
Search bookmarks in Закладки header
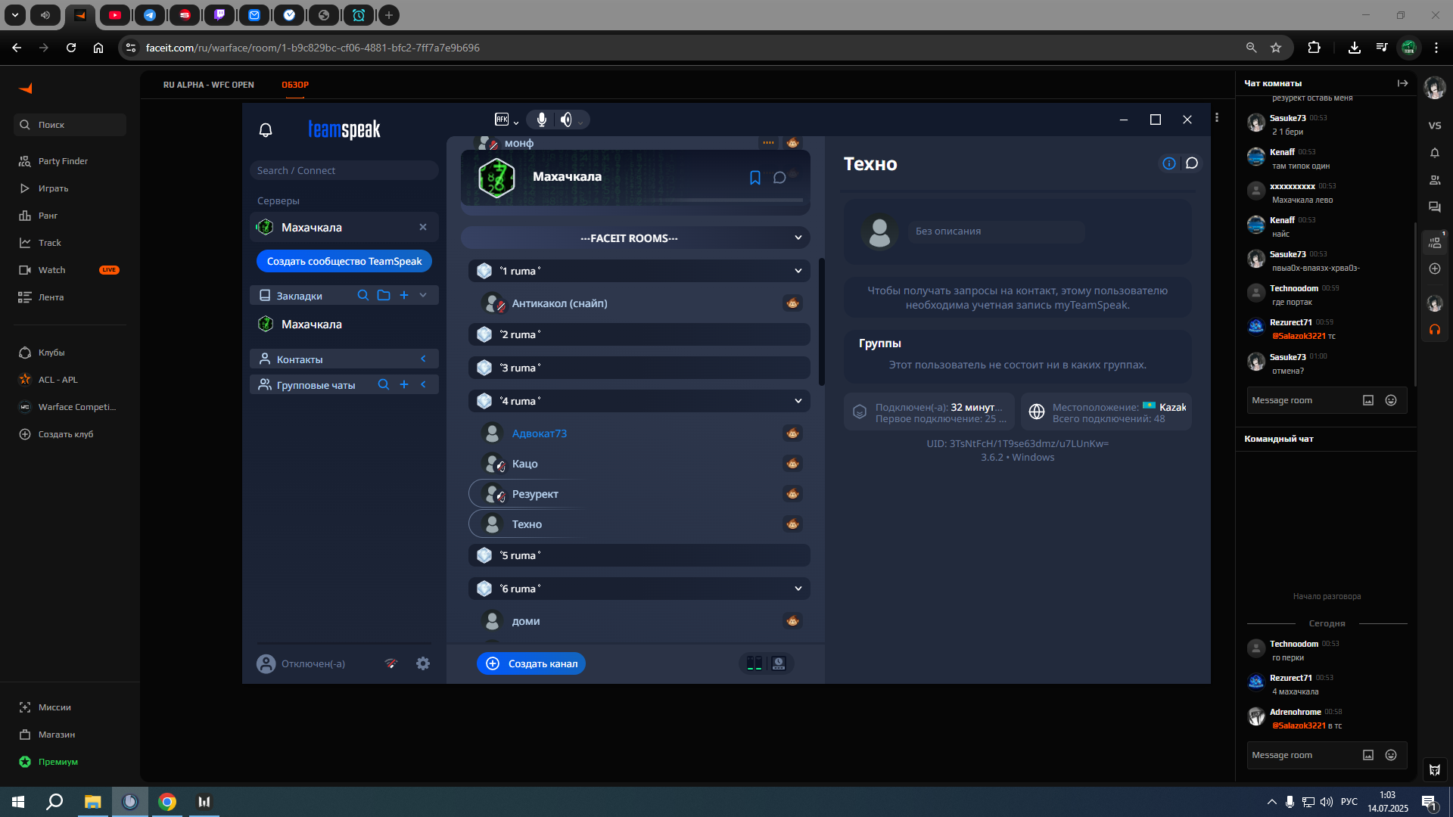(x=363, y=295)
